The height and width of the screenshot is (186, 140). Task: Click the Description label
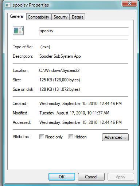coord(23,56)
